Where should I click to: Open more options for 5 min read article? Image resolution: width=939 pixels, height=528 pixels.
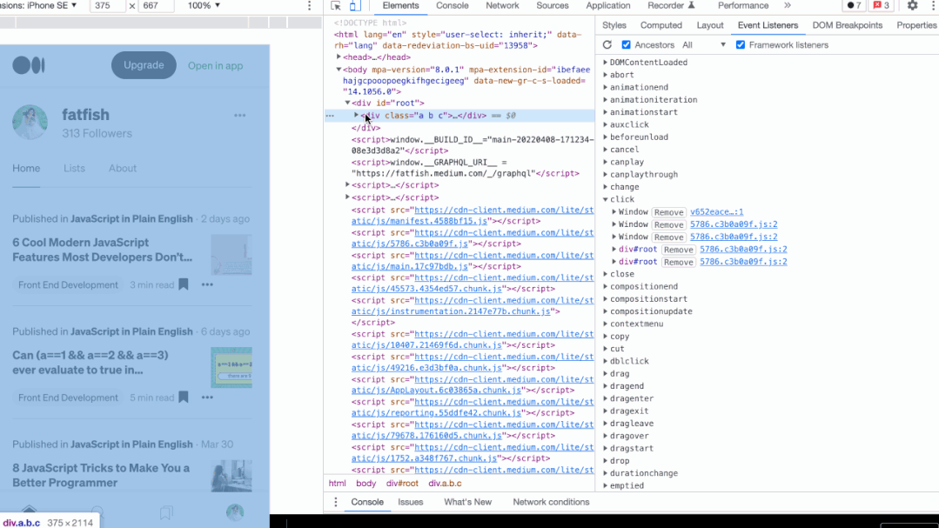click(207, 398)
